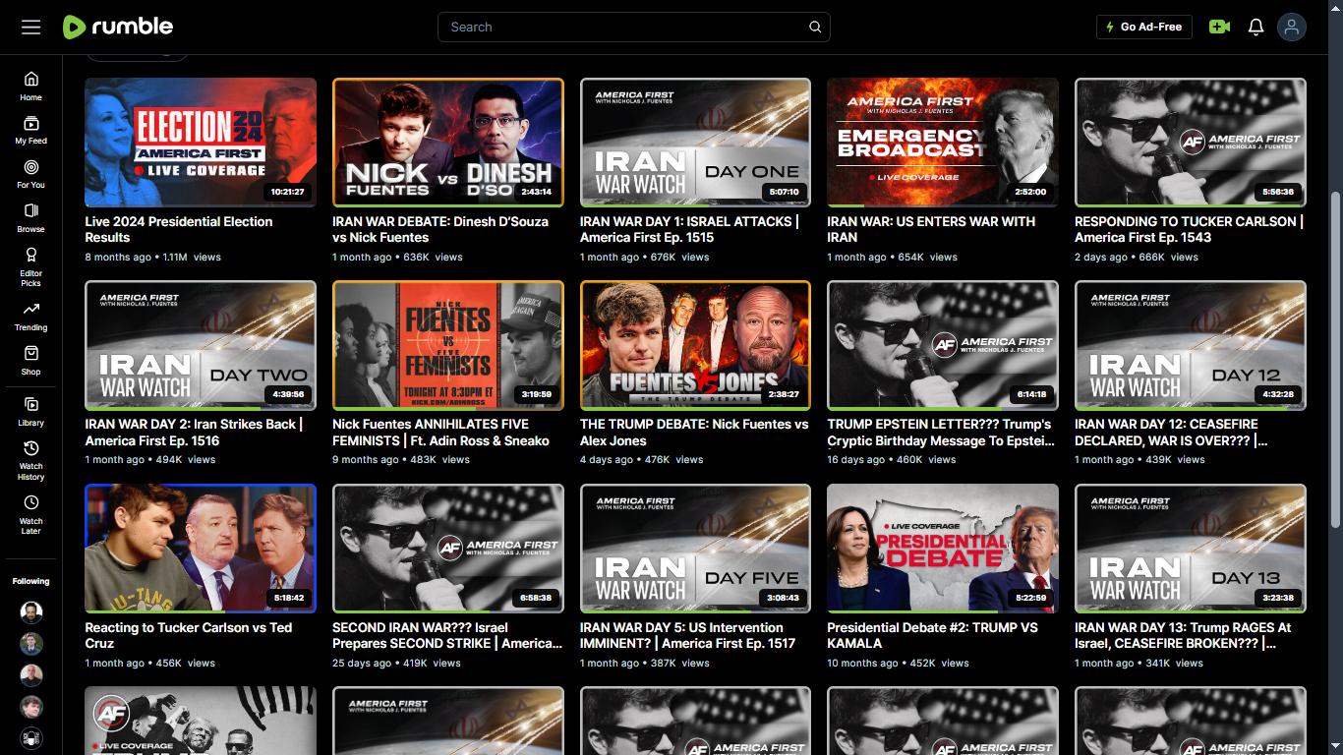Open fourth followed channel avatar

[x=31, y=707]
